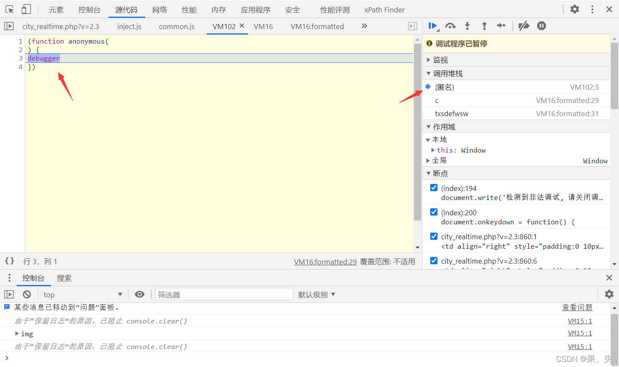Open the 安全 panel
This screenshot has height=367, width=619.
click(292, 9)
